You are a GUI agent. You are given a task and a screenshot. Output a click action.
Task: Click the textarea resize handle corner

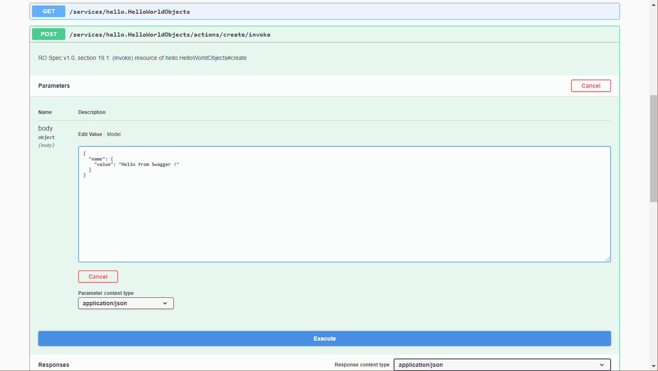click(608, 259)
